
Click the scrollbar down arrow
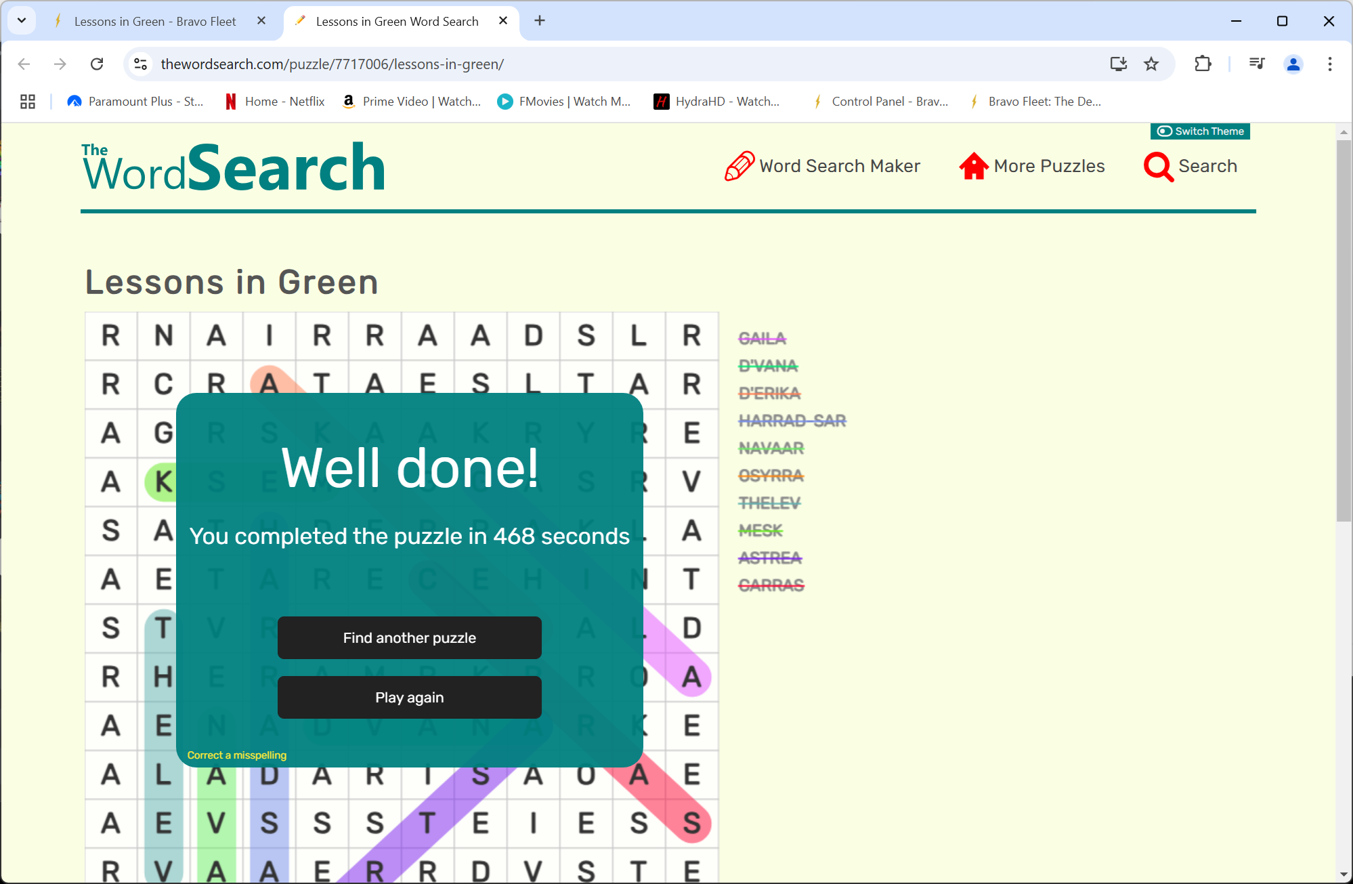pos(1344,875)
